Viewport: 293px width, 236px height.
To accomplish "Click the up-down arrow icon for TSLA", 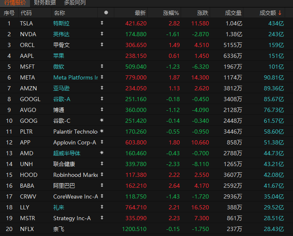I will (102, 23).
